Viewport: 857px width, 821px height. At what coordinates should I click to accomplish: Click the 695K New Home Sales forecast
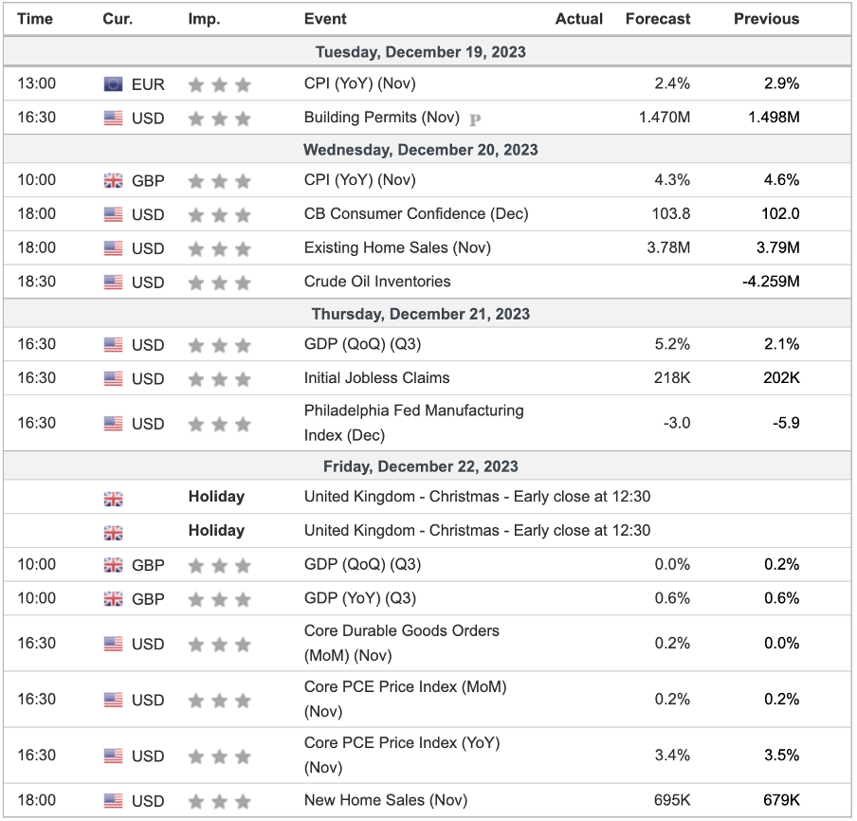click(672, 800)
